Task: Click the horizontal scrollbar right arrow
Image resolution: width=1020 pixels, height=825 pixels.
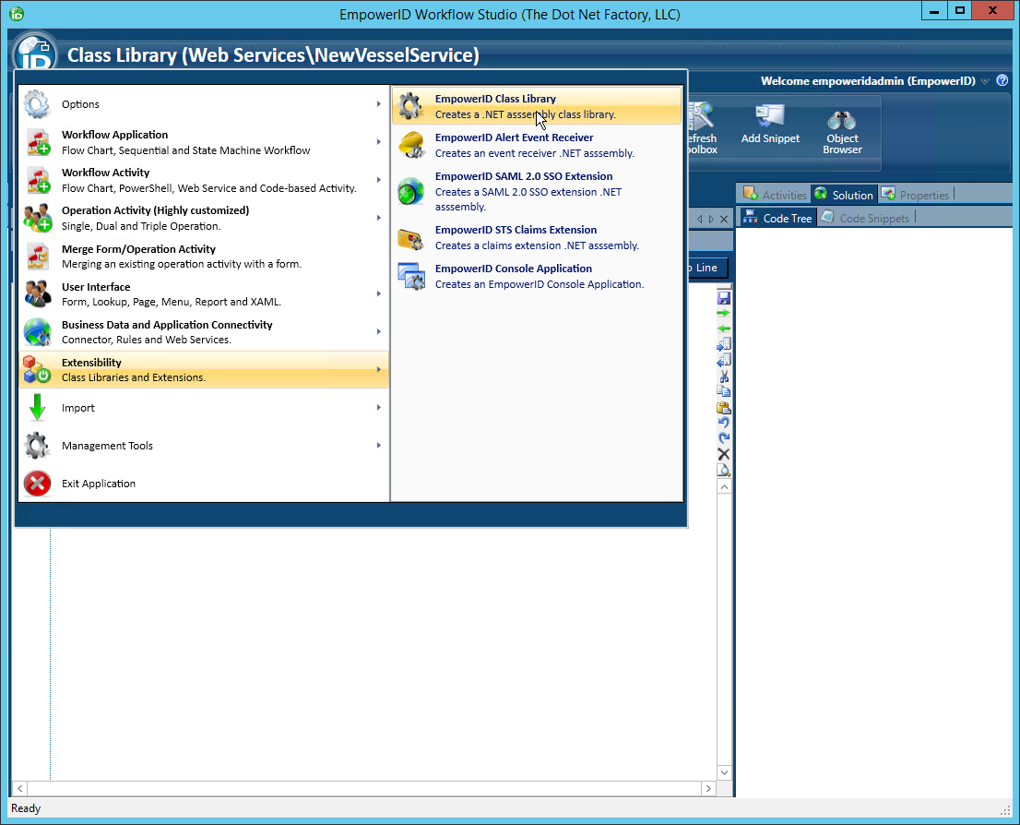Action: coord(708,789)
